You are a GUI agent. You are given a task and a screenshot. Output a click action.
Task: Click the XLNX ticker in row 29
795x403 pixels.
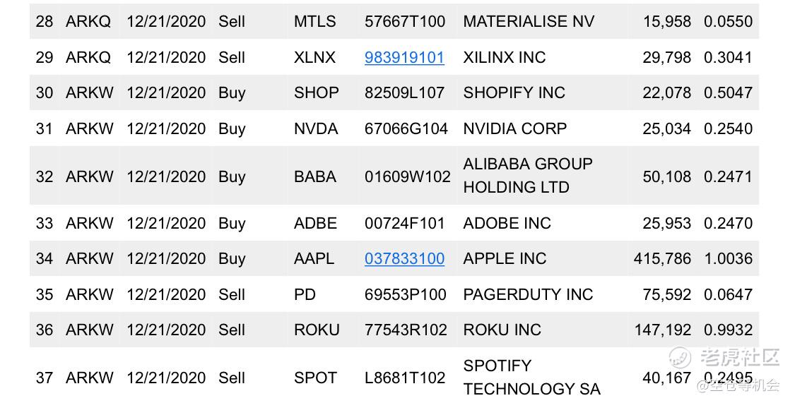(314, 57)
